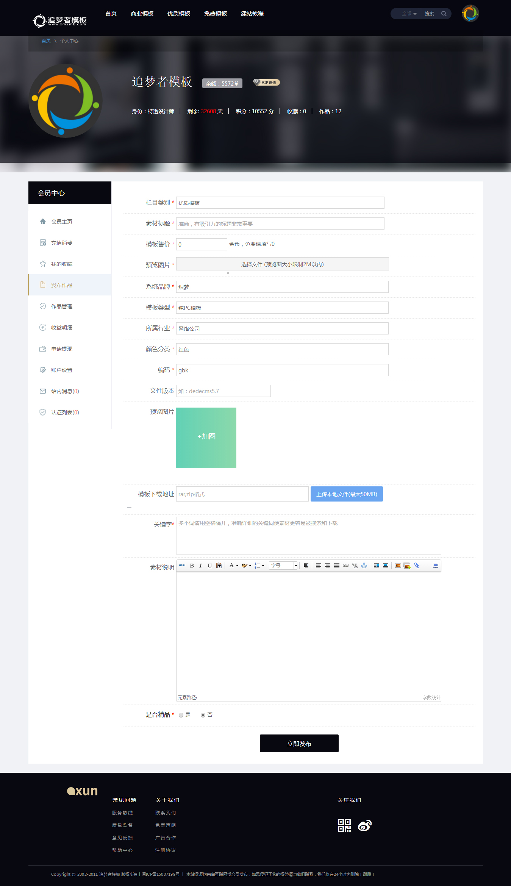
Task: Switch the editor to HTML source mode
Action: point(182,566)
